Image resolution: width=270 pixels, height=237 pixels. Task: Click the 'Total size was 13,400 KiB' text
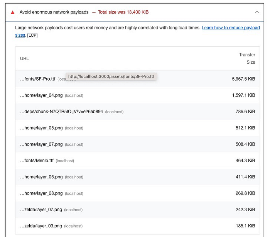[123, 12]
